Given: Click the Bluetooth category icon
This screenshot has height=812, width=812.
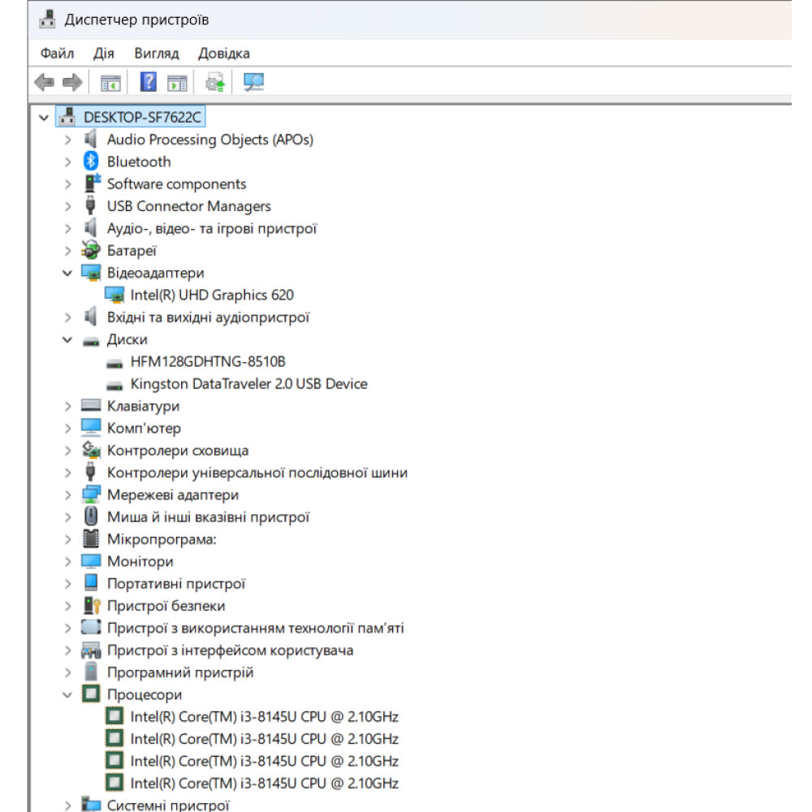Looking at the screenshot, I should pyautogui.click(x=91, y=162).
